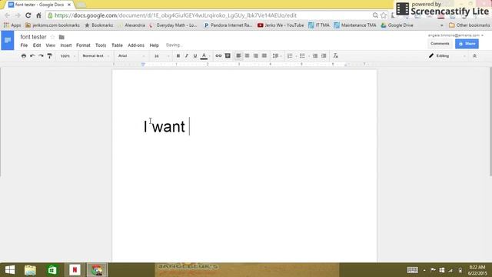The image size is (492, 277).
Task: Click the Comments button
Action: (440, 44)
